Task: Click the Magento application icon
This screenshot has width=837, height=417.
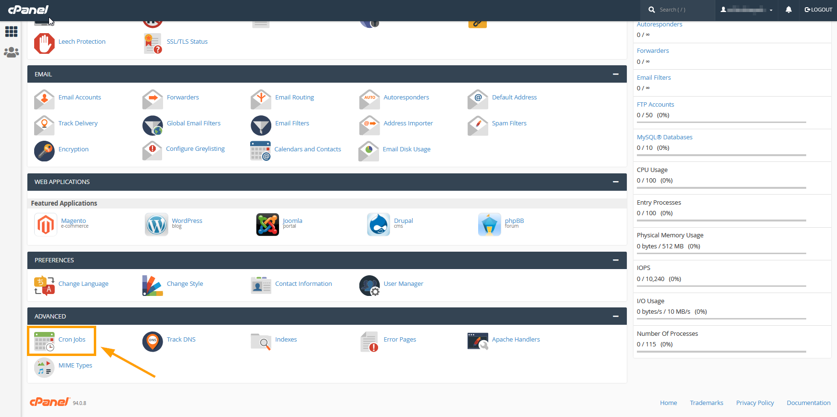Action: [46, 224]
